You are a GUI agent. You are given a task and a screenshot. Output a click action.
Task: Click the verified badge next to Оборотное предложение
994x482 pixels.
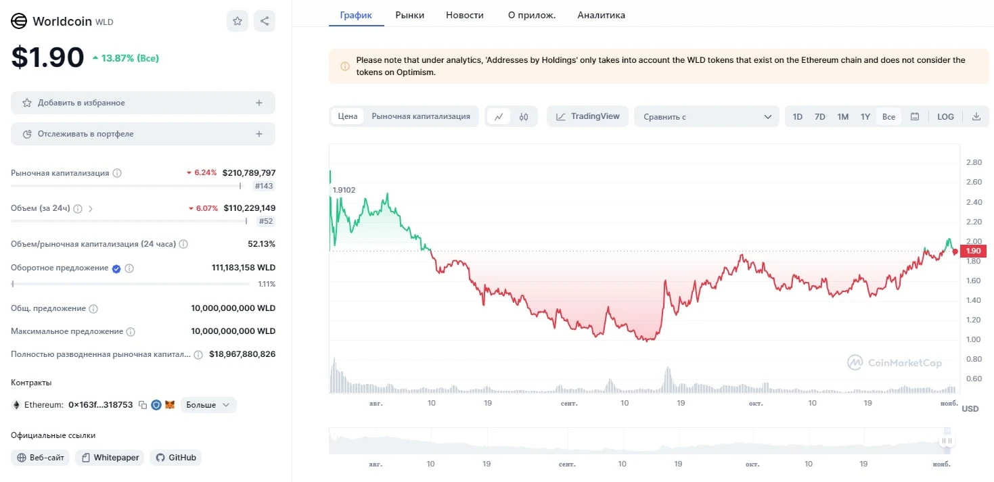point(116,268)
